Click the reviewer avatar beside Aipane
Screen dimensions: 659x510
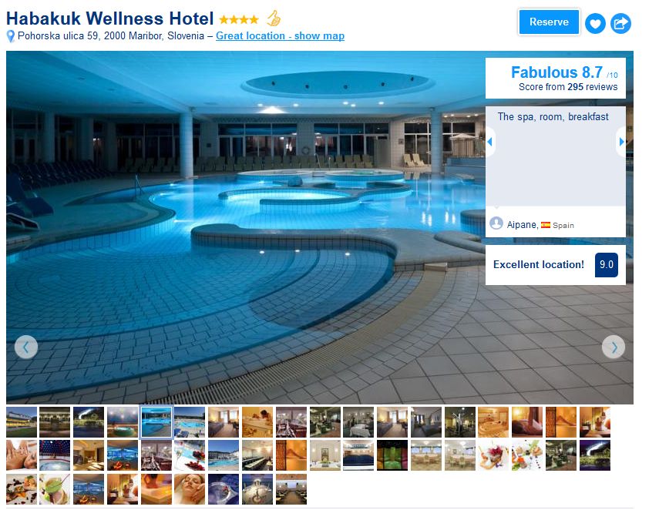coord(496,223)
